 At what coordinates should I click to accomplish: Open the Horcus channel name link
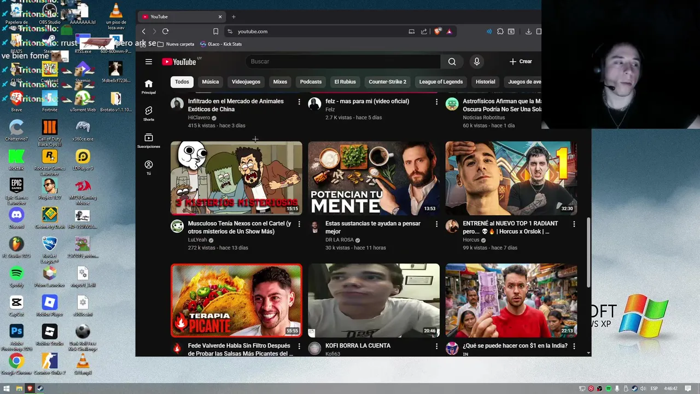(471, 240)
